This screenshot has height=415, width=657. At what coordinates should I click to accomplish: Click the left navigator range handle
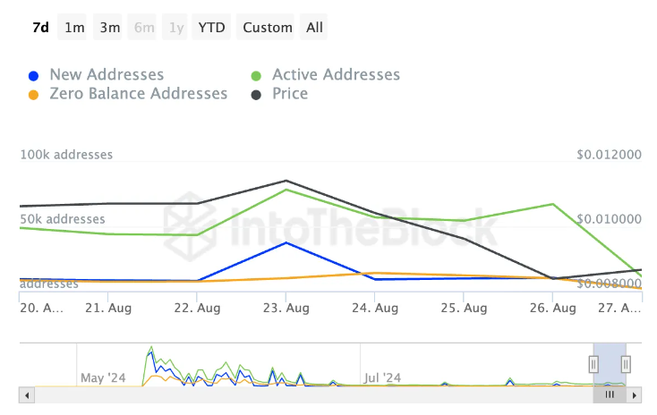pos(593,364)
